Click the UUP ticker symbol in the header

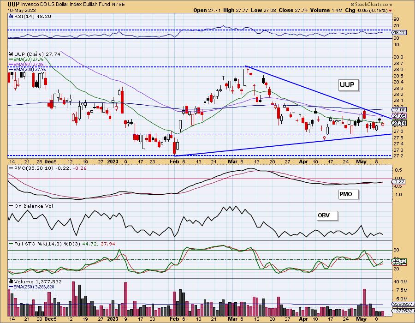13,4
